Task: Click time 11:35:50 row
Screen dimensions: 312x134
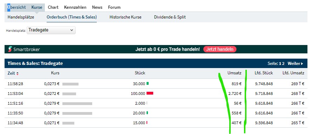Action: coord(15,113)
